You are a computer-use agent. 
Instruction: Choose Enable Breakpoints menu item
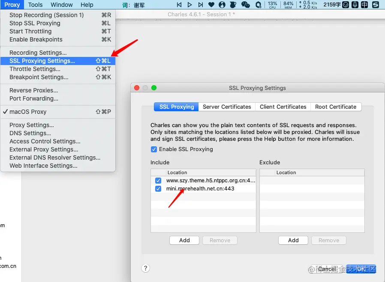click(x=58, y=39)
